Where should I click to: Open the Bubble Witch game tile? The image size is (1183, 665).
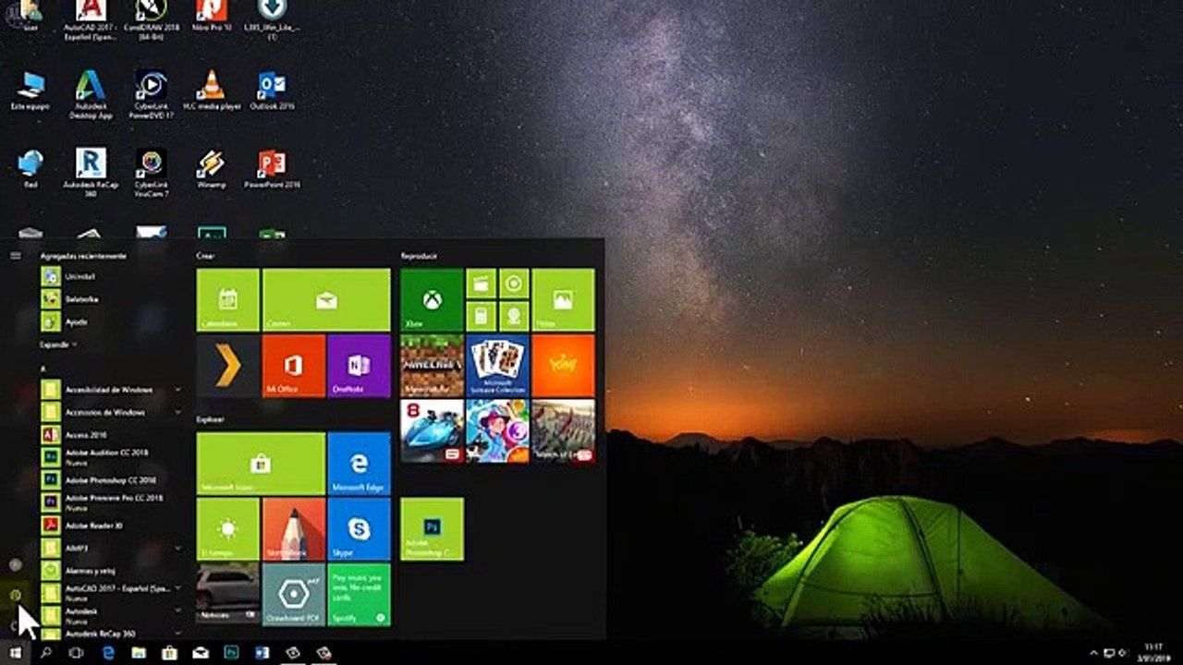point(497,431)
